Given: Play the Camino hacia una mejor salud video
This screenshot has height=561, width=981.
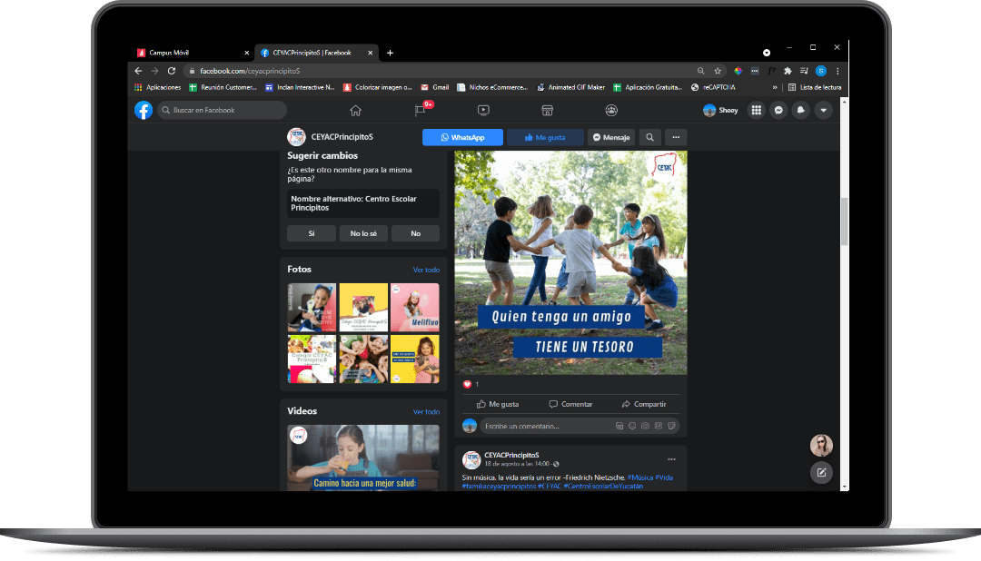Looking at the screenshot, I should pos(363,458).
